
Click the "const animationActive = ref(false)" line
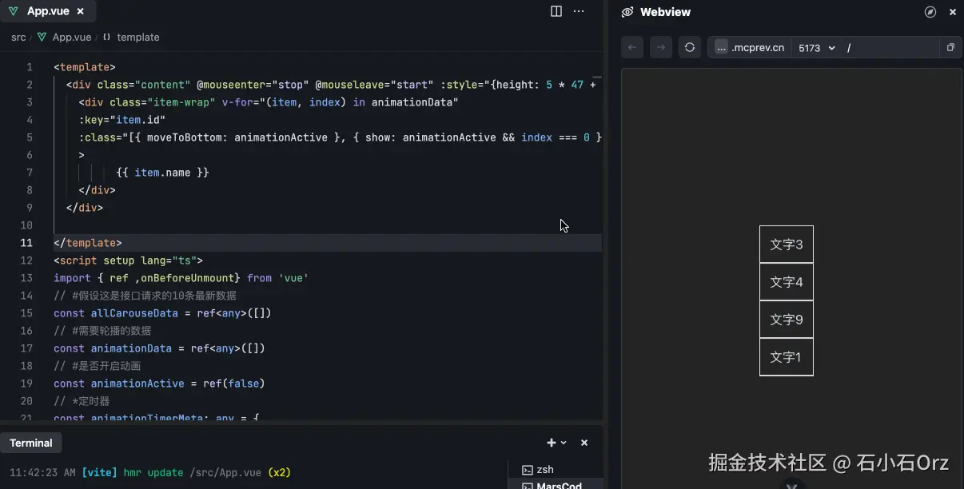pyautogui.click(x=159, y=384)
